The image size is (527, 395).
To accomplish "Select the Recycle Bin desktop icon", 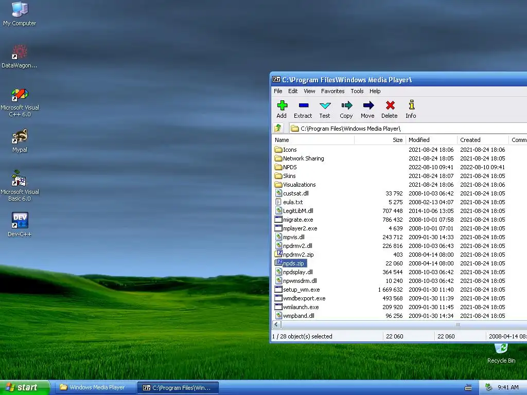I will coord(501,354).
